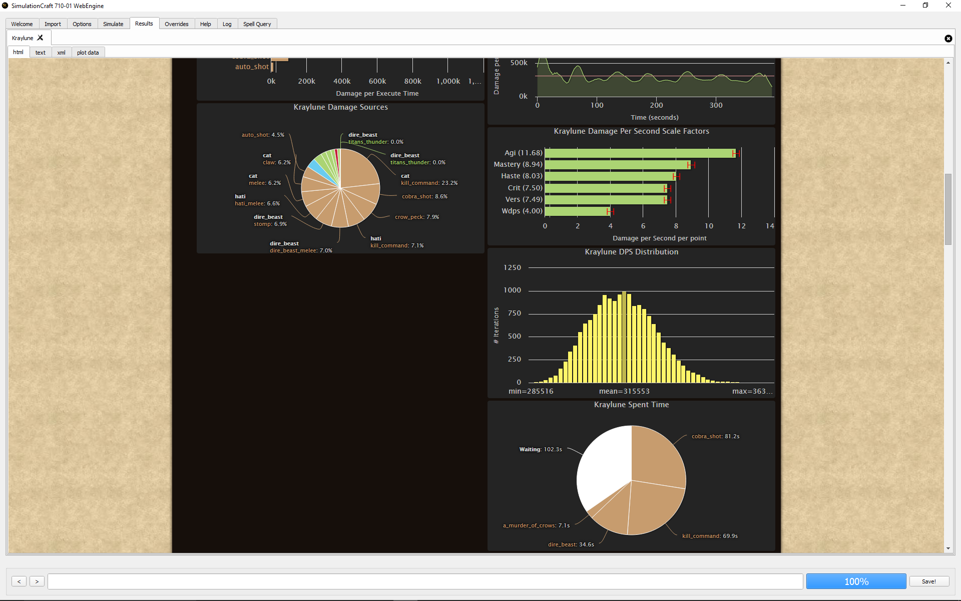
Task: Click the Kraylune DPS Distribution title
Action: coord(632,252)
